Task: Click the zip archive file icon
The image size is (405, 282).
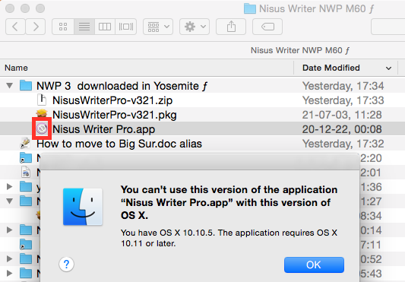Action: coord(42,100)
